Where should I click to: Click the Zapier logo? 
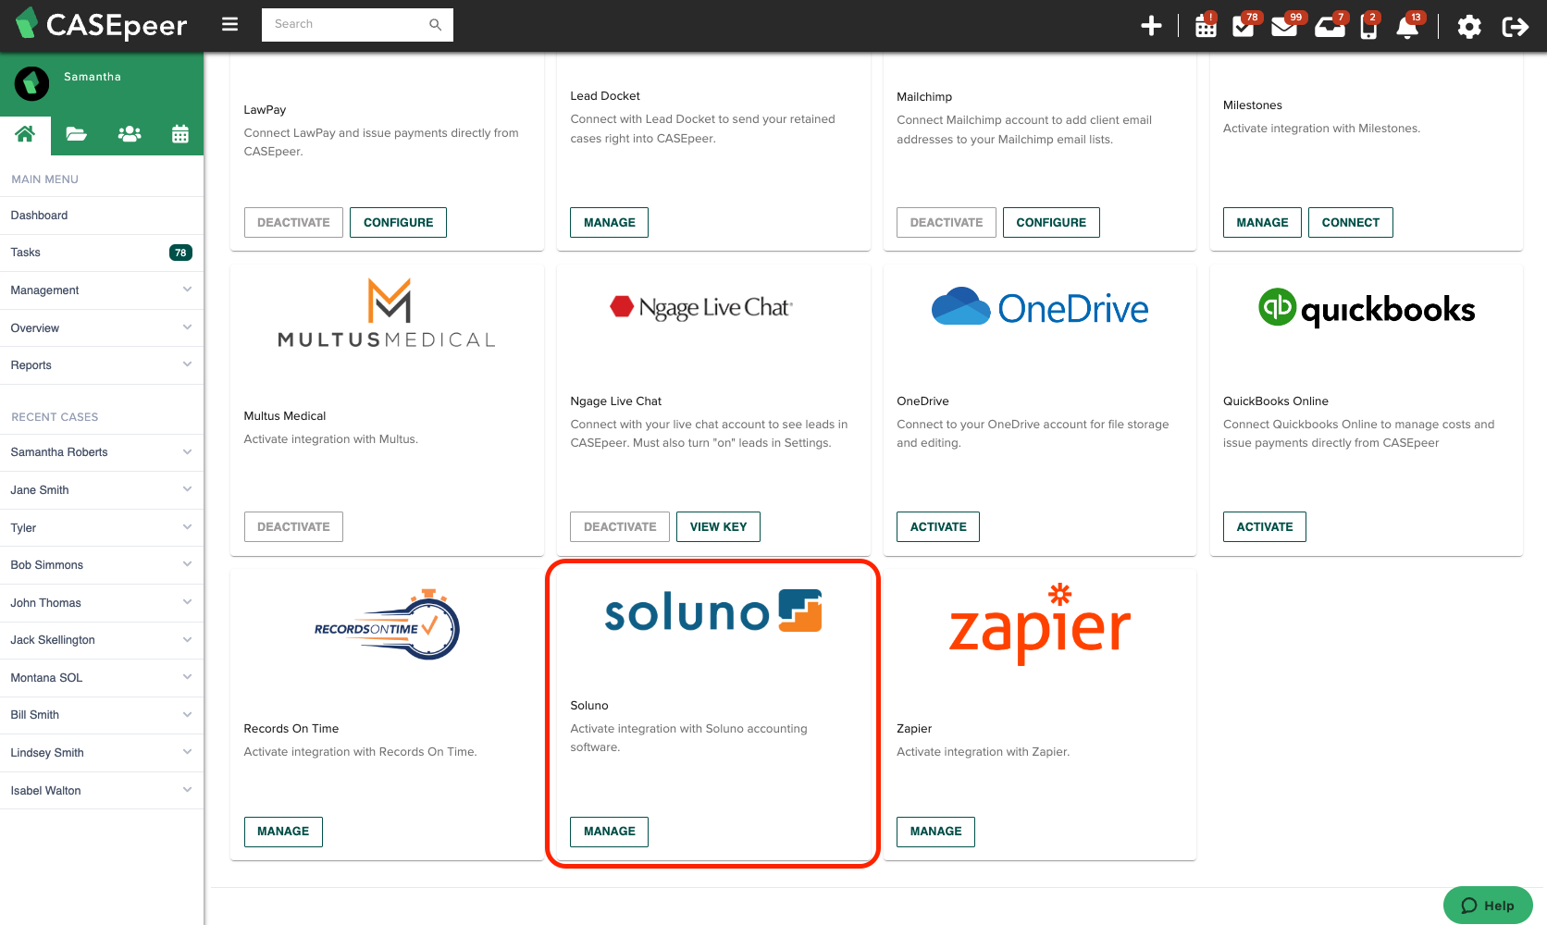coord(1040,623)
